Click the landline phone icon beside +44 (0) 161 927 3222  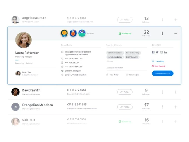[62, 59]
